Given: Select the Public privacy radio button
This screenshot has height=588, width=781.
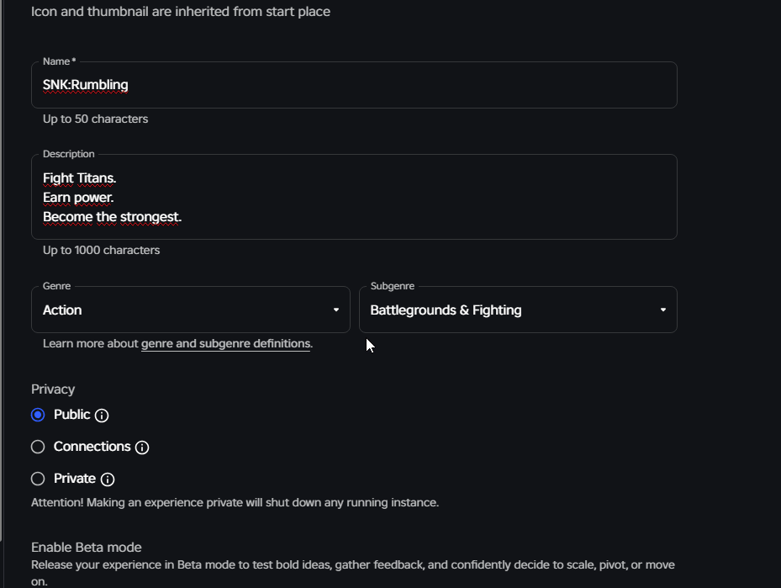Looking at the screenshot, I should (x=38, y=415).
